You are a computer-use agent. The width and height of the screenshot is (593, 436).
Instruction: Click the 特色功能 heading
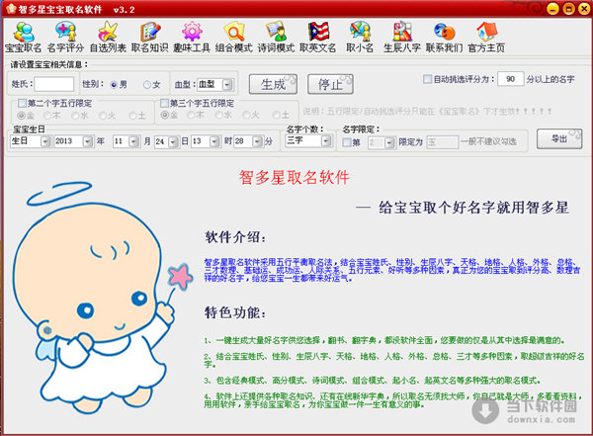[235, 312]
